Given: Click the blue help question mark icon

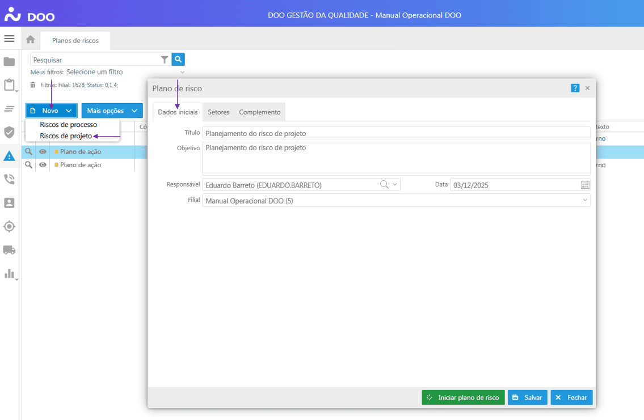Looking at the screenshot, I should [575, 88].
